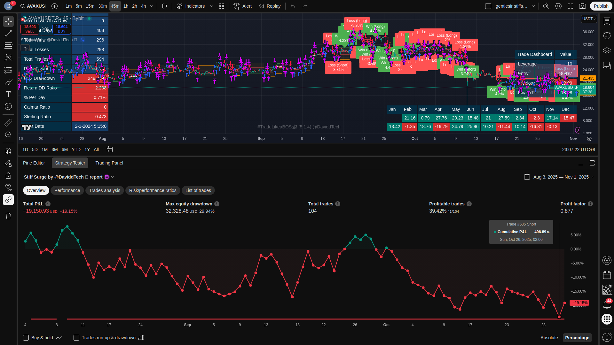Check Trades run-up & drawdown option

tap(76, 338)
